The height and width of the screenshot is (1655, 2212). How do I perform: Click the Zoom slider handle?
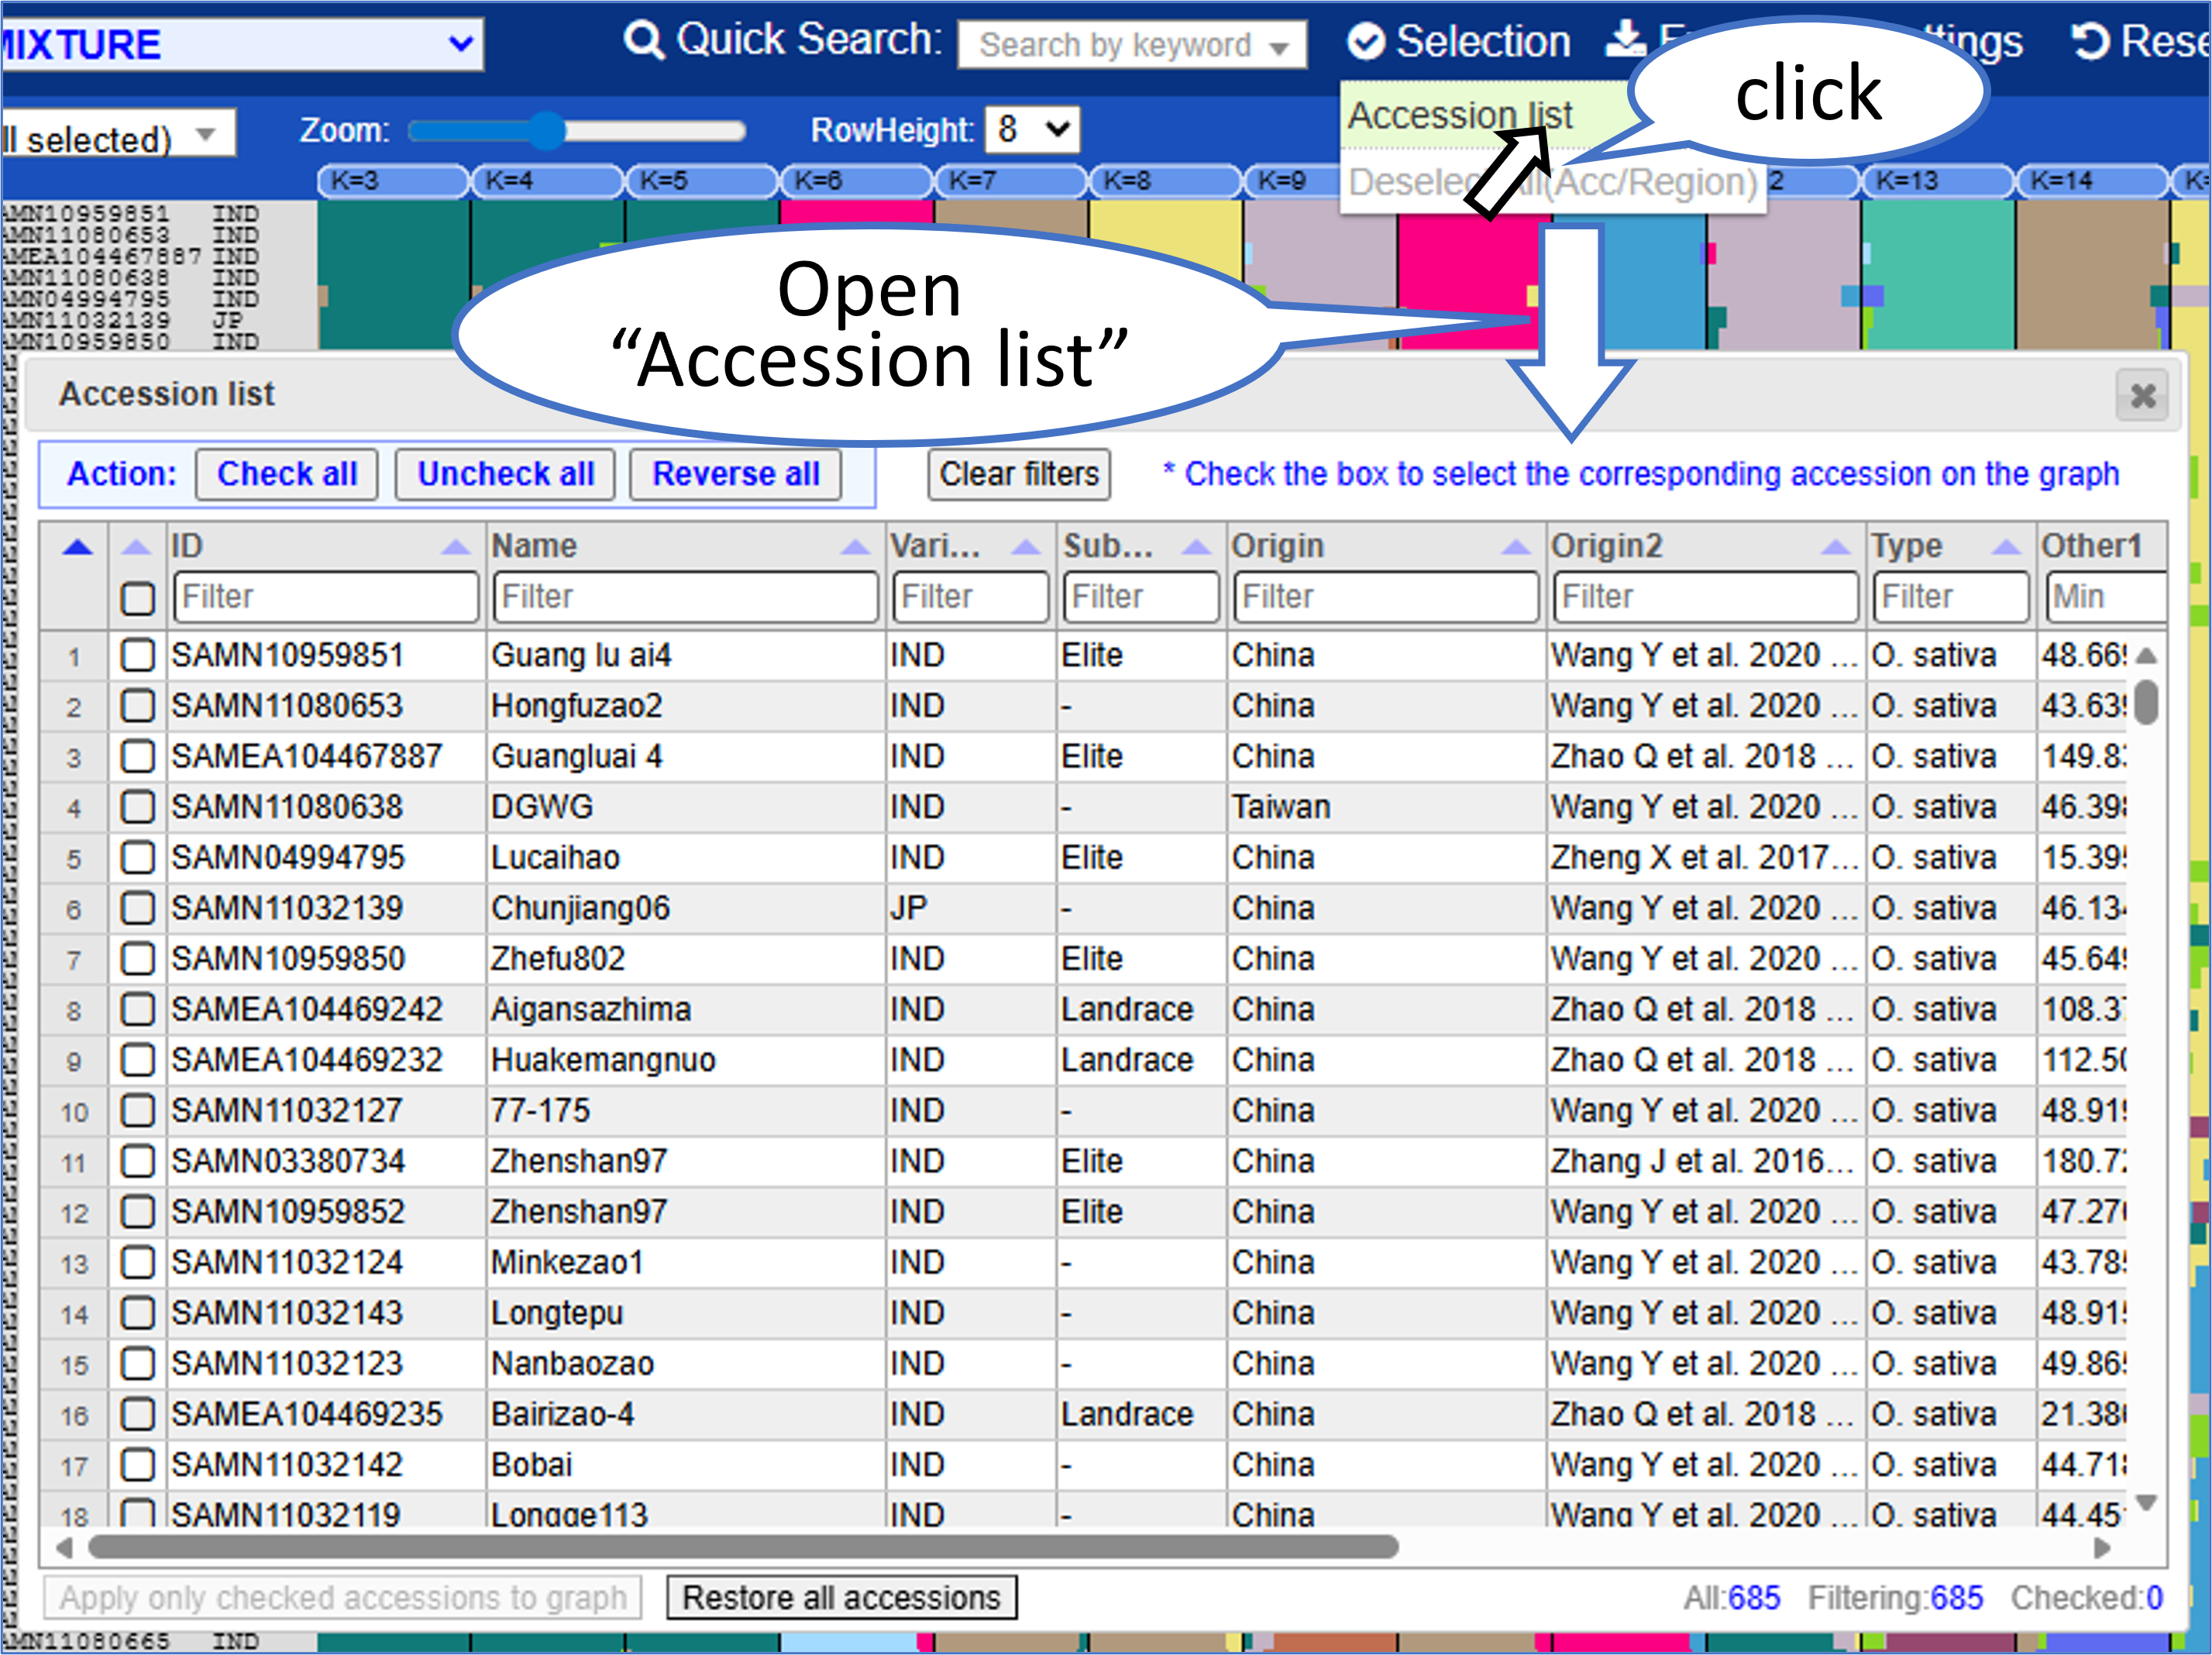(546, 130)
